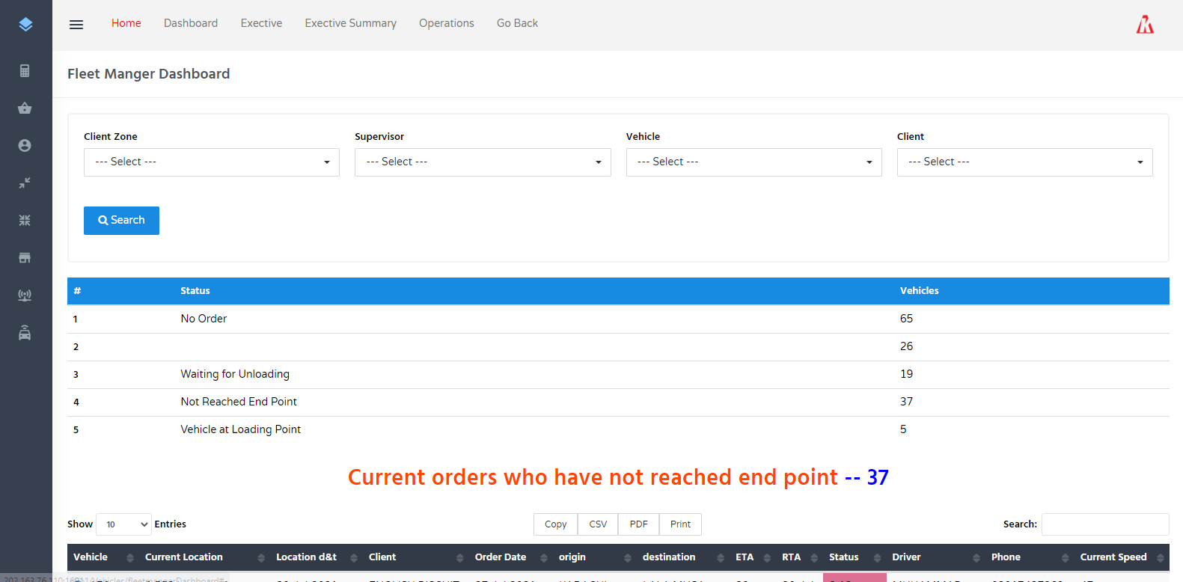Open the user account sidebar icon
Screen dimensions: 1183x582
coord(25,146)
